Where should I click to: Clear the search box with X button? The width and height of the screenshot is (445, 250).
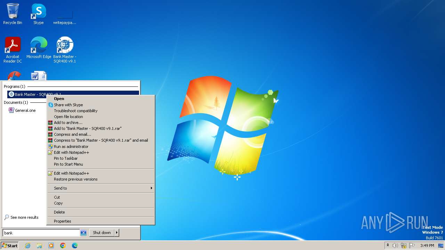(83, 233)
